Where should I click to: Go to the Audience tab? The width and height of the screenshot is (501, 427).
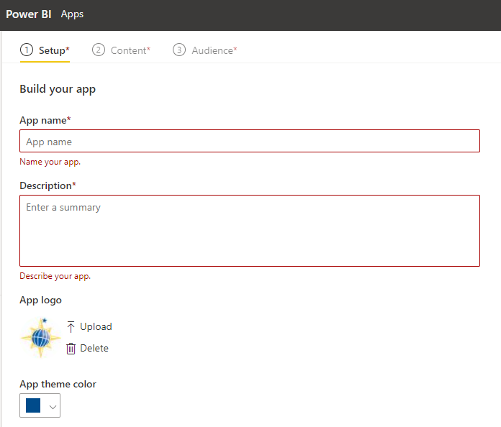tap(205, 50)
